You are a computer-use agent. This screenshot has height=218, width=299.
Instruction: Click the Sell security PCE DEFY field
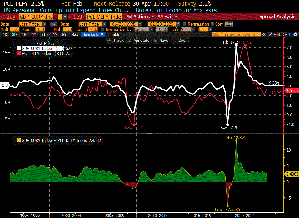click(104, 17)
